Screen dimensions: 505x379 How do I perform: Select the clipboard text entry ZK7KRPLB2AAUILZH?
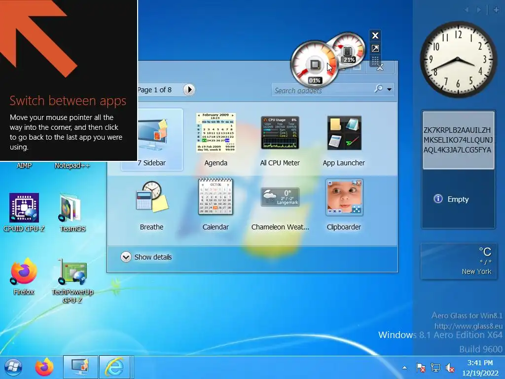coord(458,140)
